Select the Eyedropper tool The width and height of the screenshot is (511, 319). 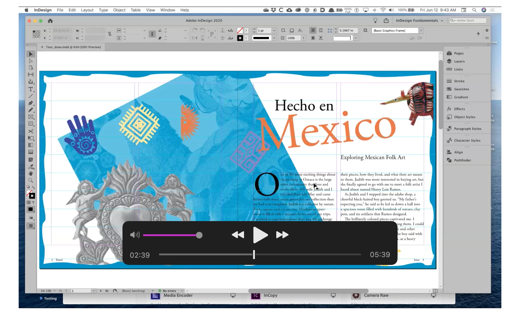31,167
